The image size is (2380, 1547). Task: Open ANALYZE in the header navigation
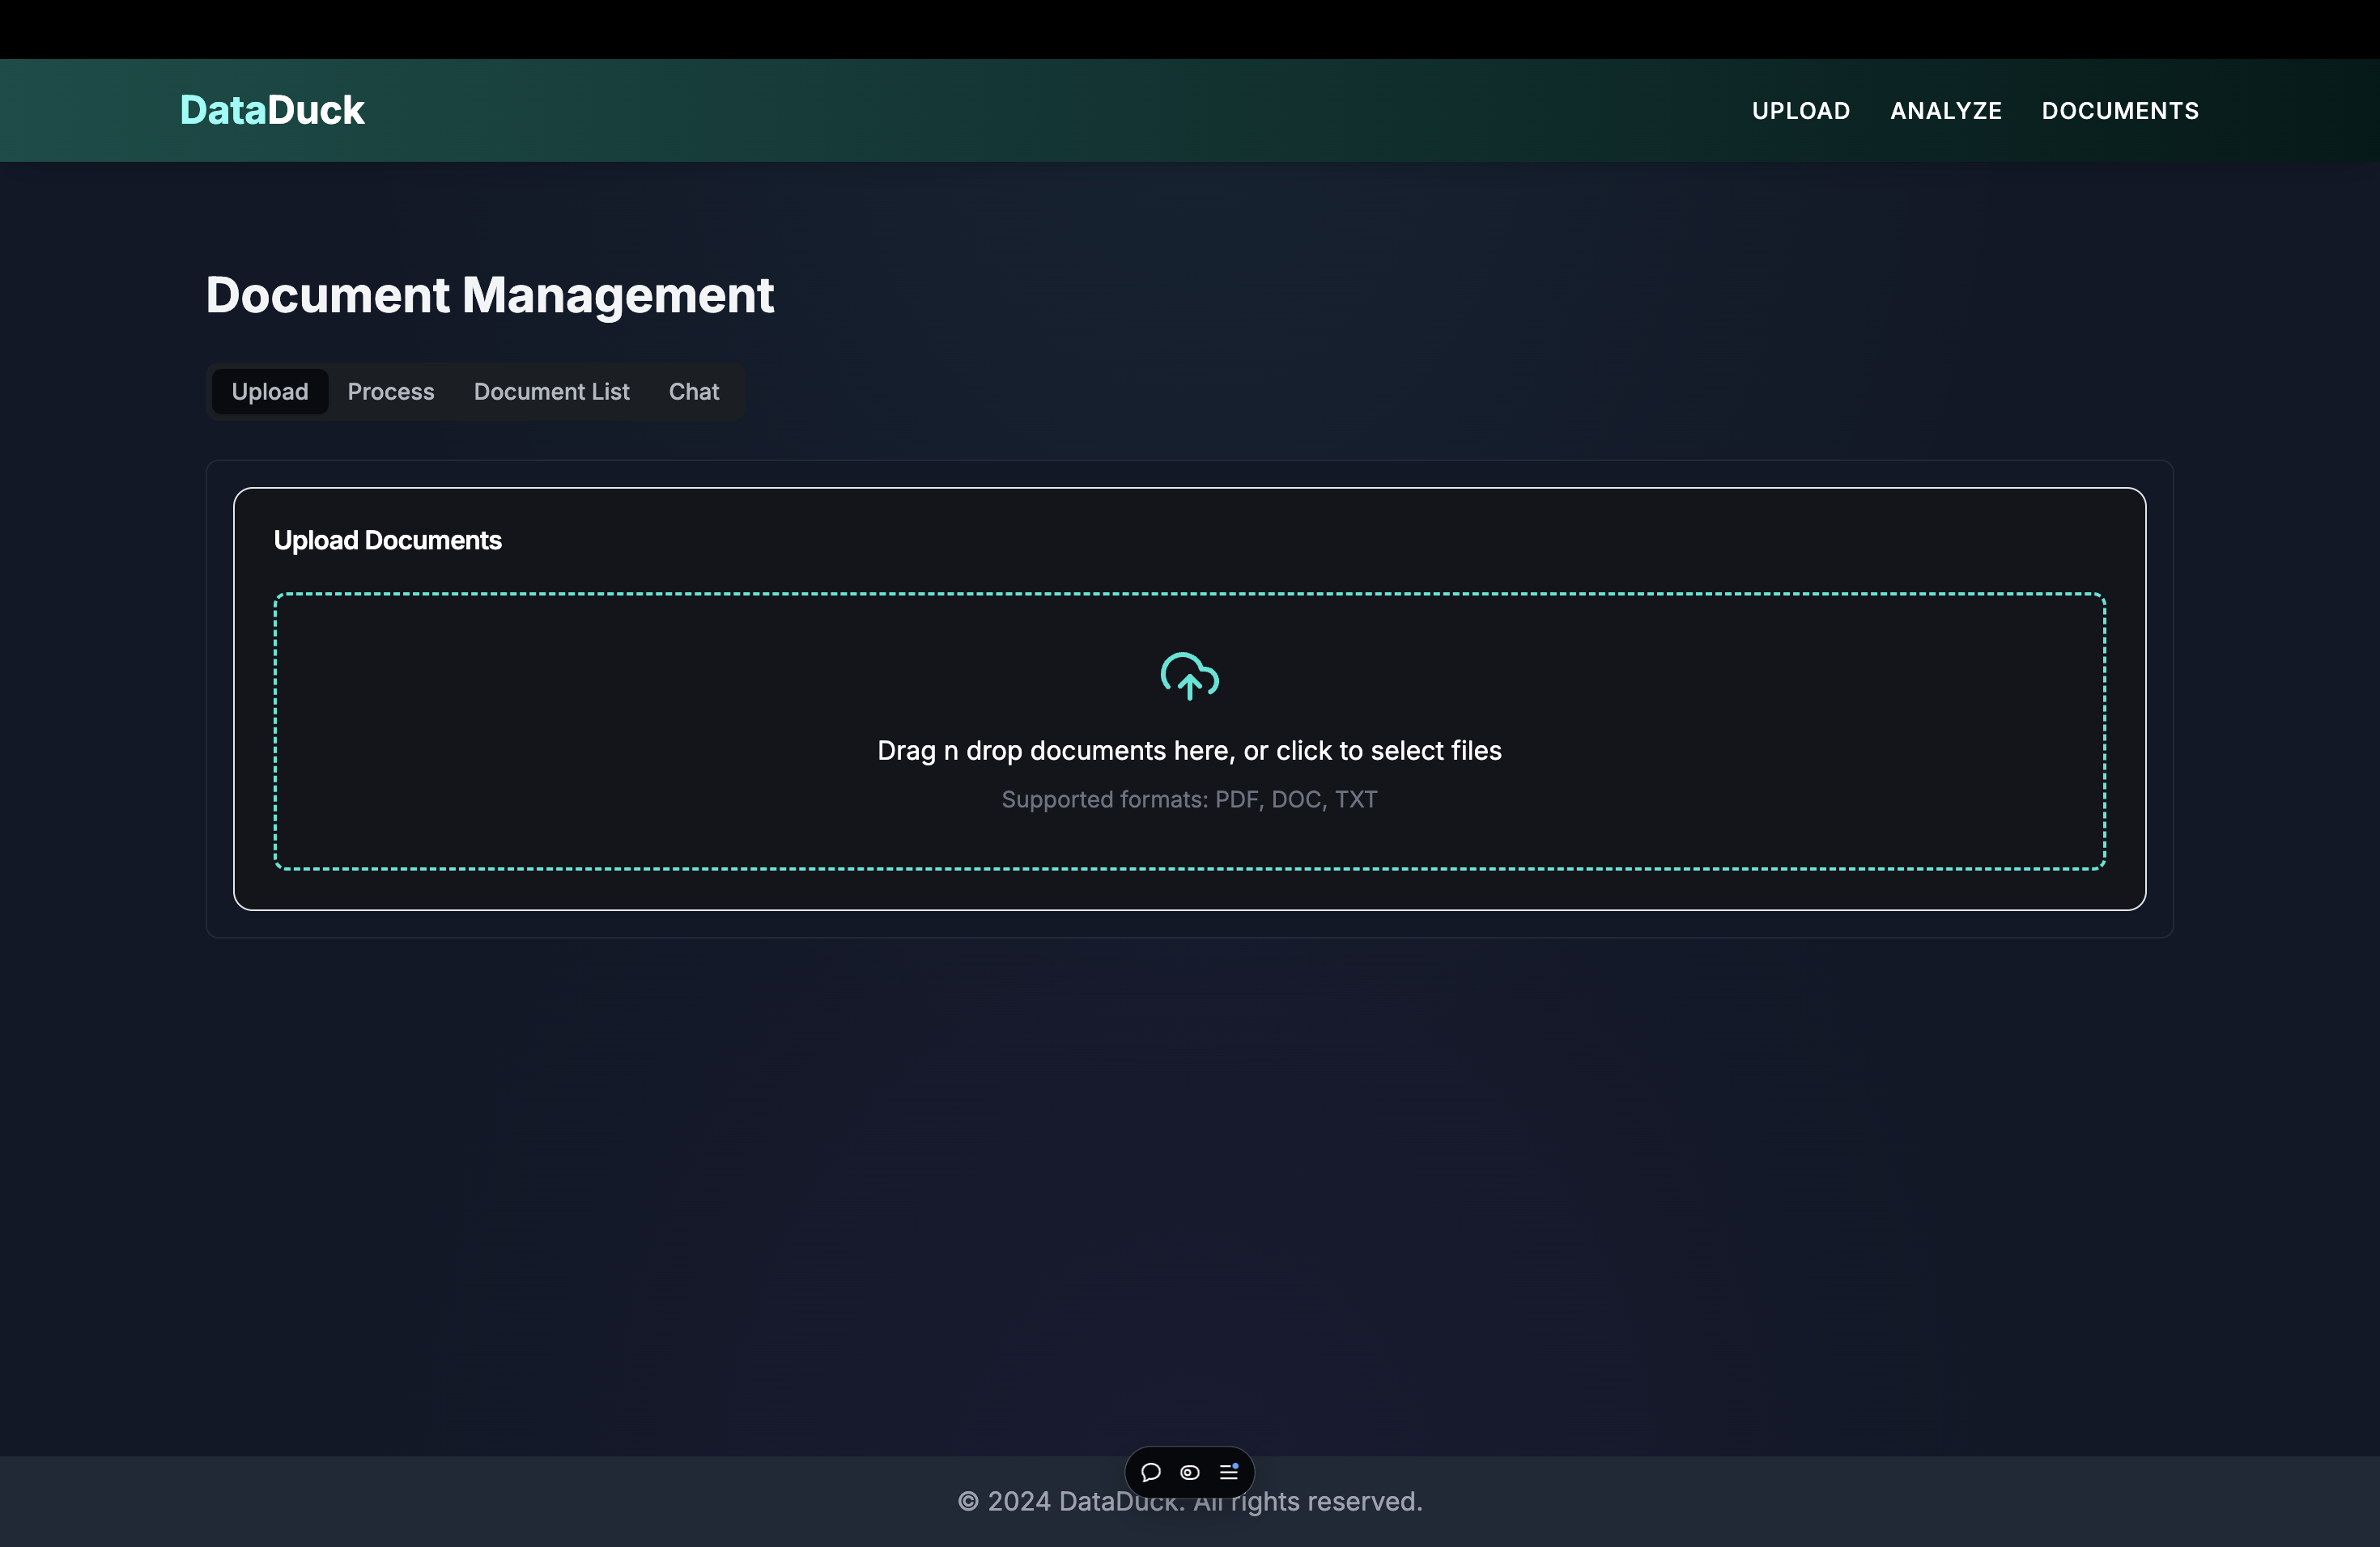(x=1945, y=111)
